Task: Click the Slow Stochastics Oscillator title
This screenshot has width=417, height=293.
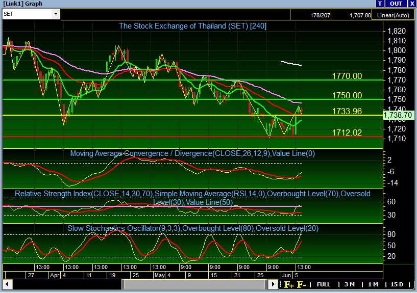Action: tap(193, 228)
